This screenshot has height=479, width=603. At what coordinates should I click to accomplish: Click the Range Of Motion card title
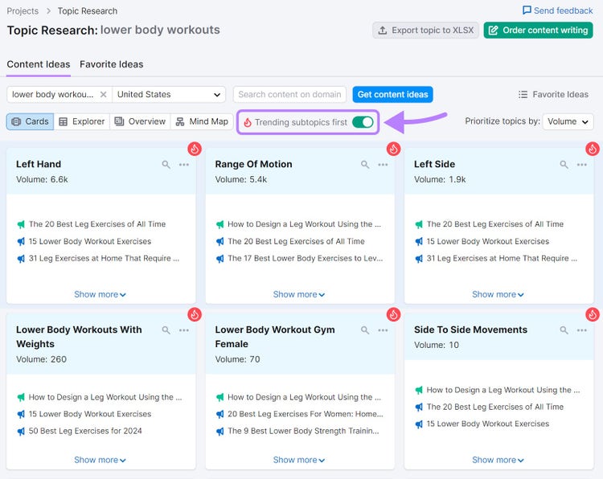[253, 164]
